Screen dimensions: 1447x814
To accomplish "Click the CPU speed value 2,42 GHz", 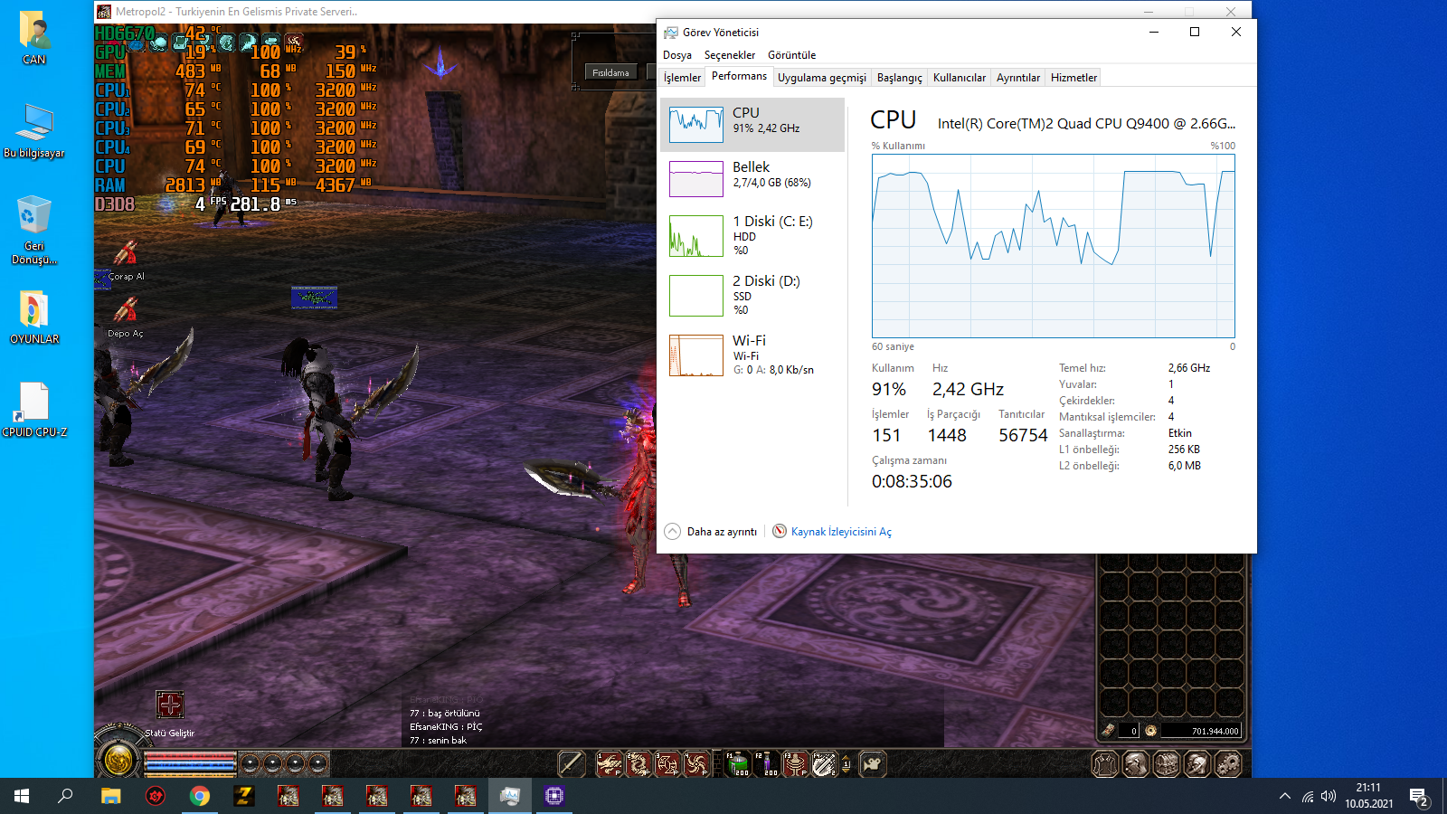I will point(968,390).
